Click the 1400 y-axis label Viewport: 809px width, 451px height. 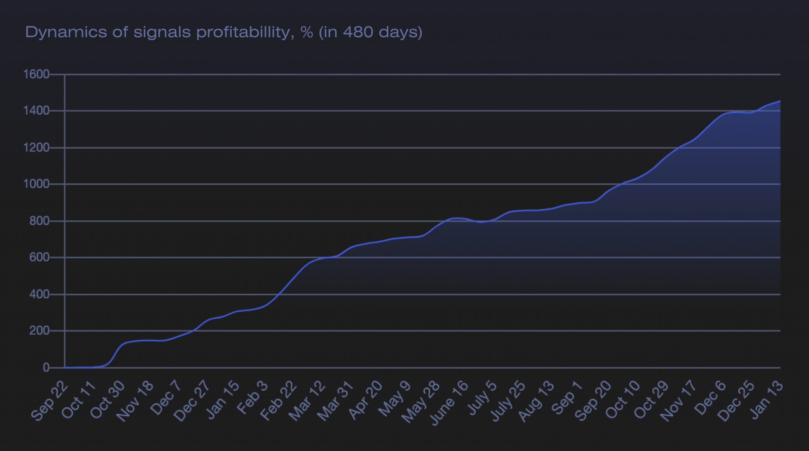tap(36, 111)
